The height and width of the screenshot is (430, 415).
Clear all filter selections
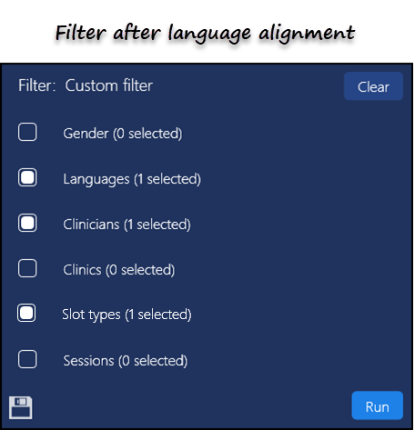pos(373,86)
